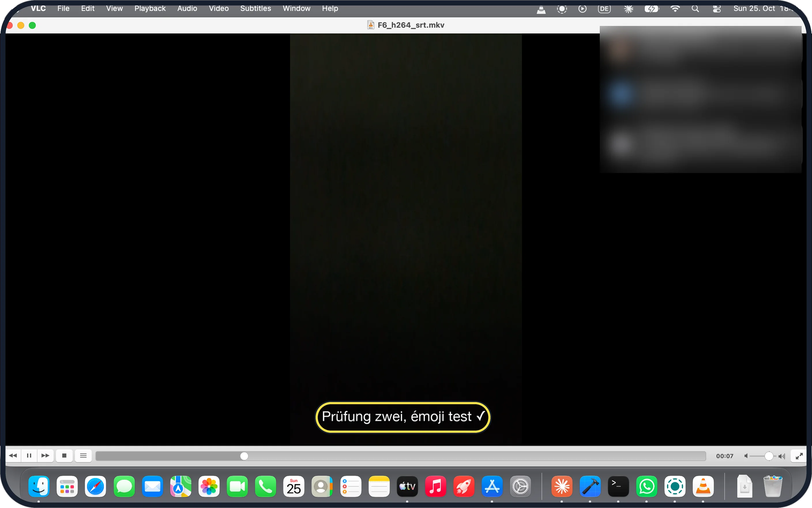Open the DE keyboard input source menu
Viewport: 812px width, 508px height.
click(x=604, y=9)
